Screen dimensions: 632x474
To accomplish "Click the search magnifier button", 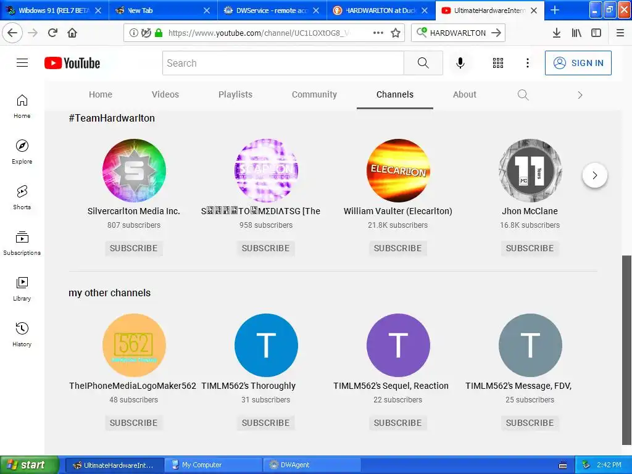I will click(x=423, y=63).
